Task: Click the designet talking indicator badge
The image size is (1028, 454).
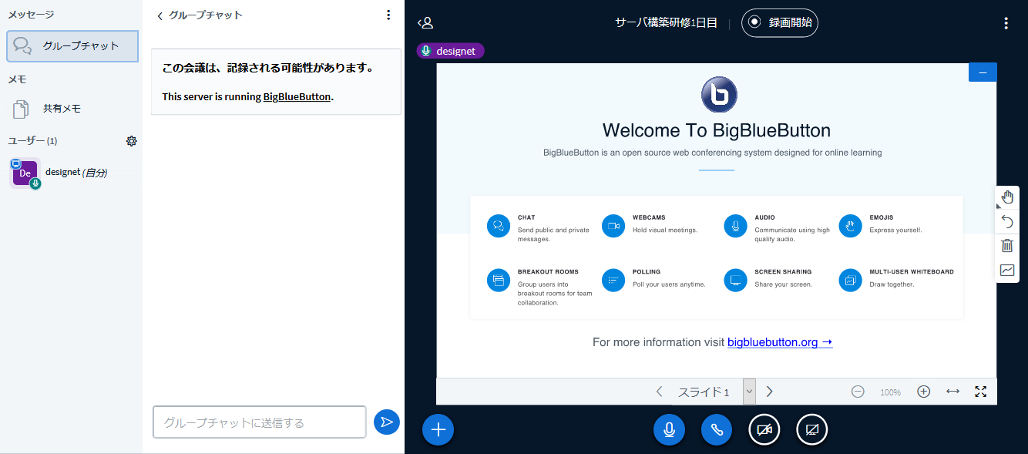Action: [x=451, y=51]
